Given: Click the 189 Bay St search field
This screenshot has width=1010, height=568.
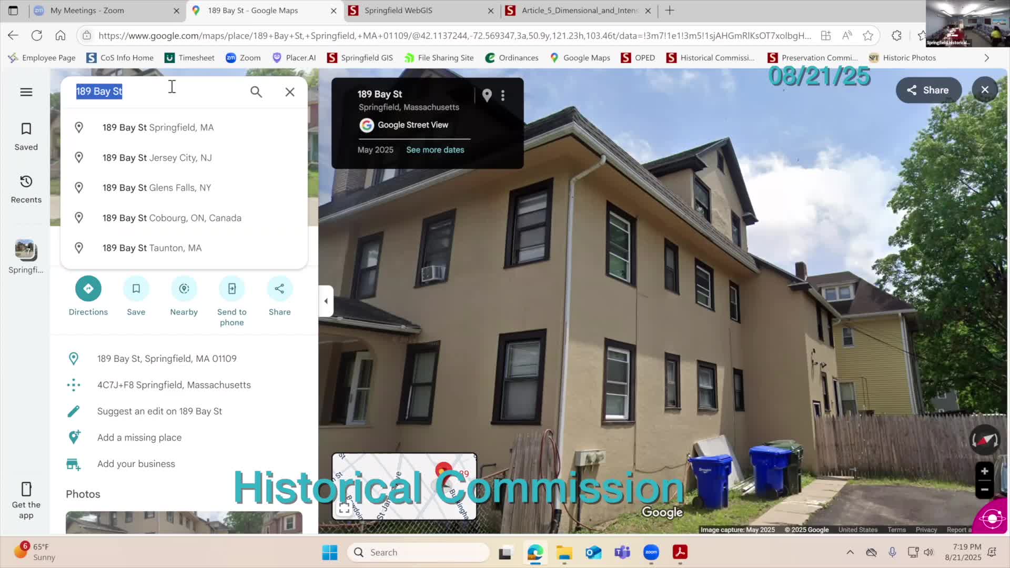Looking at the screenshot, I should (x=158, y=92).
